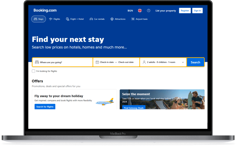Click the Register button
This screenshot has width=237, height=146.
(185, 10)
